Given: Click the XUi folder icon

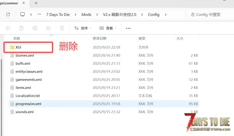Looking at the screenshot, I should 12,47.
